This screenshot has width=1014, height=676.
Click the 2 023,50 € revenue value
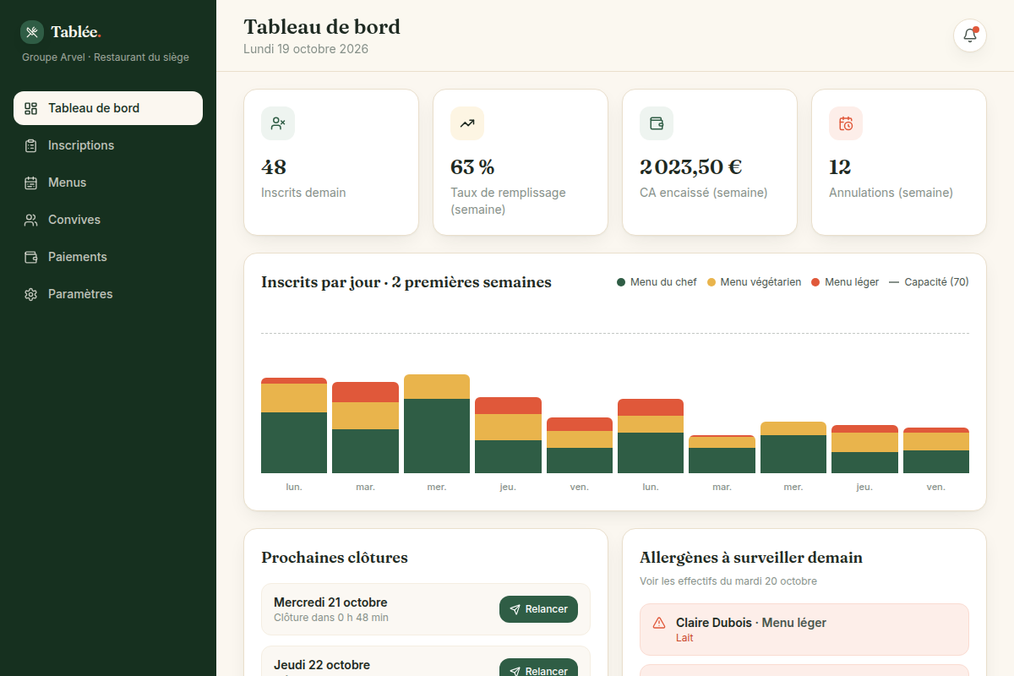pyautogui.click(x=691, y=167)
